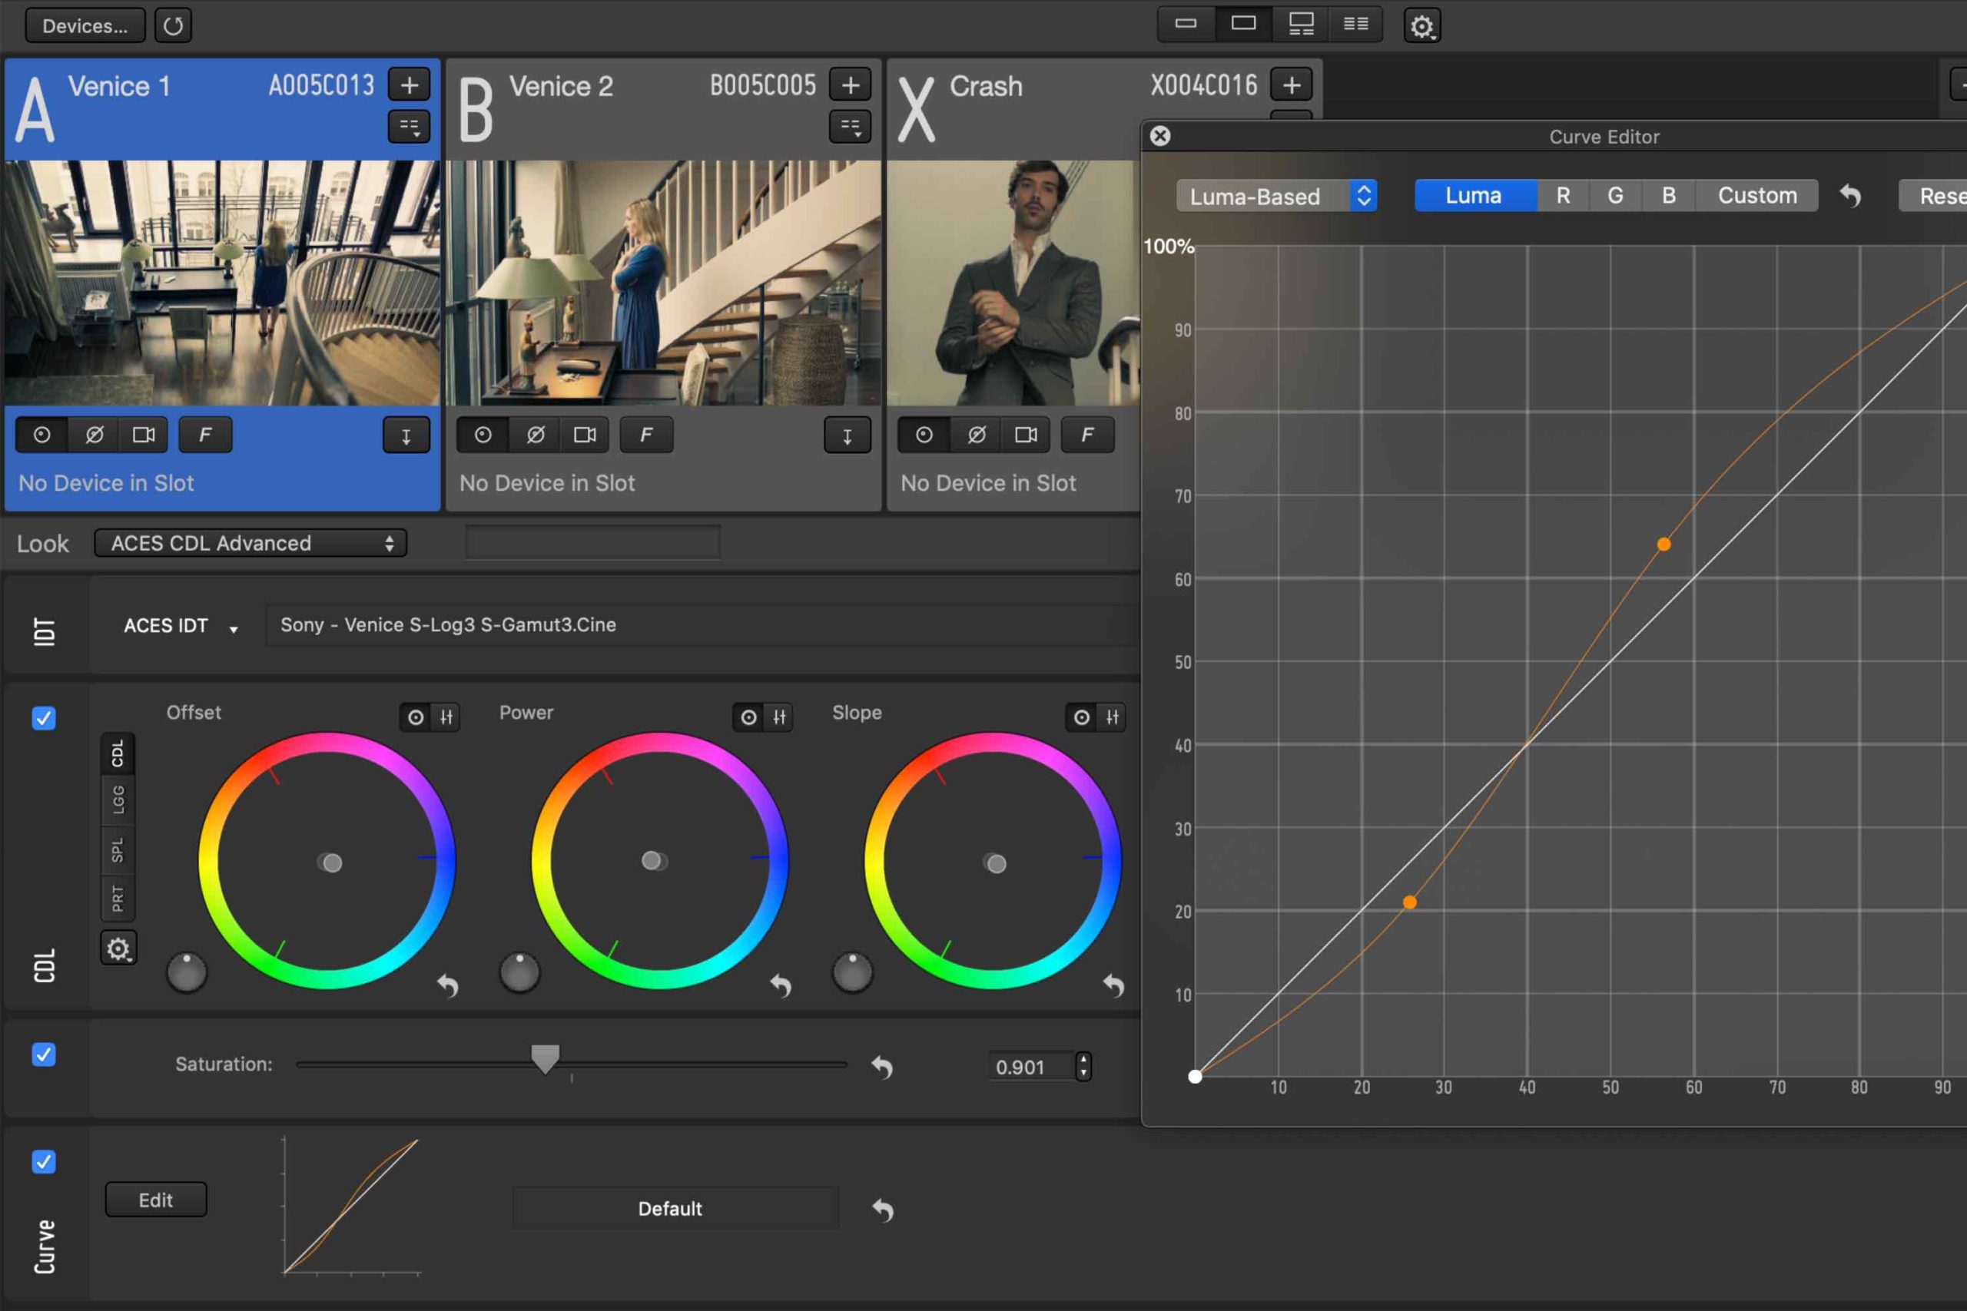
Task: Click the camera icon in slot X
Action: 1025,435
